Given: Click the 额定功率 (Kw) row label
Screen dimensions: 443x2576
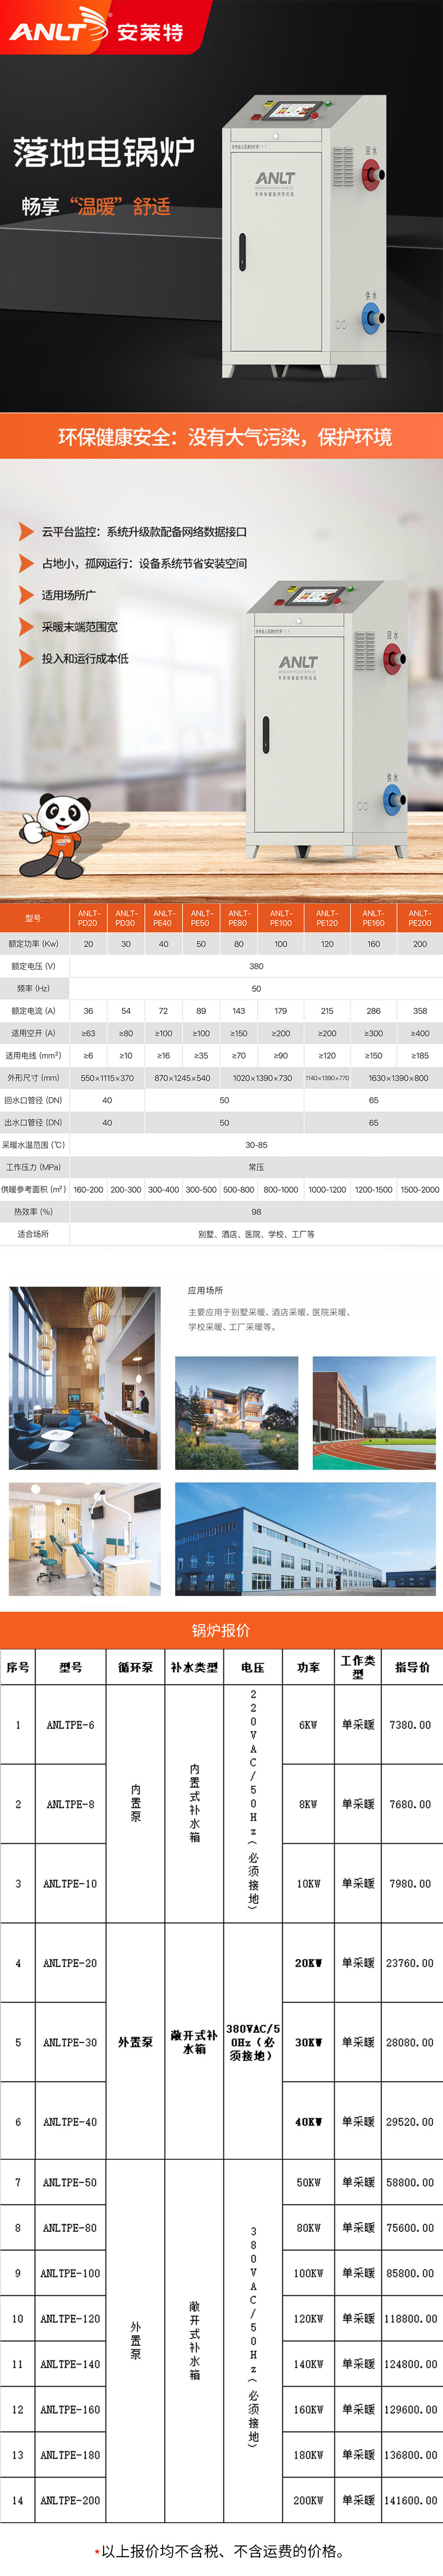Looking at the screenshot, I should point(33,944).
